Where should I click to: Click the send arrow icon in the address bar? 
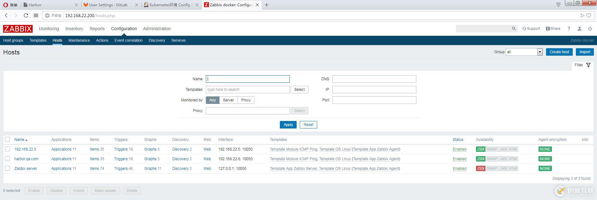point(582,16)
